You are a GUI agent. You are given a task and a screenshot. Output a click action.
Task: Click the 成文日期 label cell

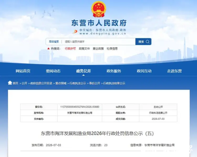point(121,119)
